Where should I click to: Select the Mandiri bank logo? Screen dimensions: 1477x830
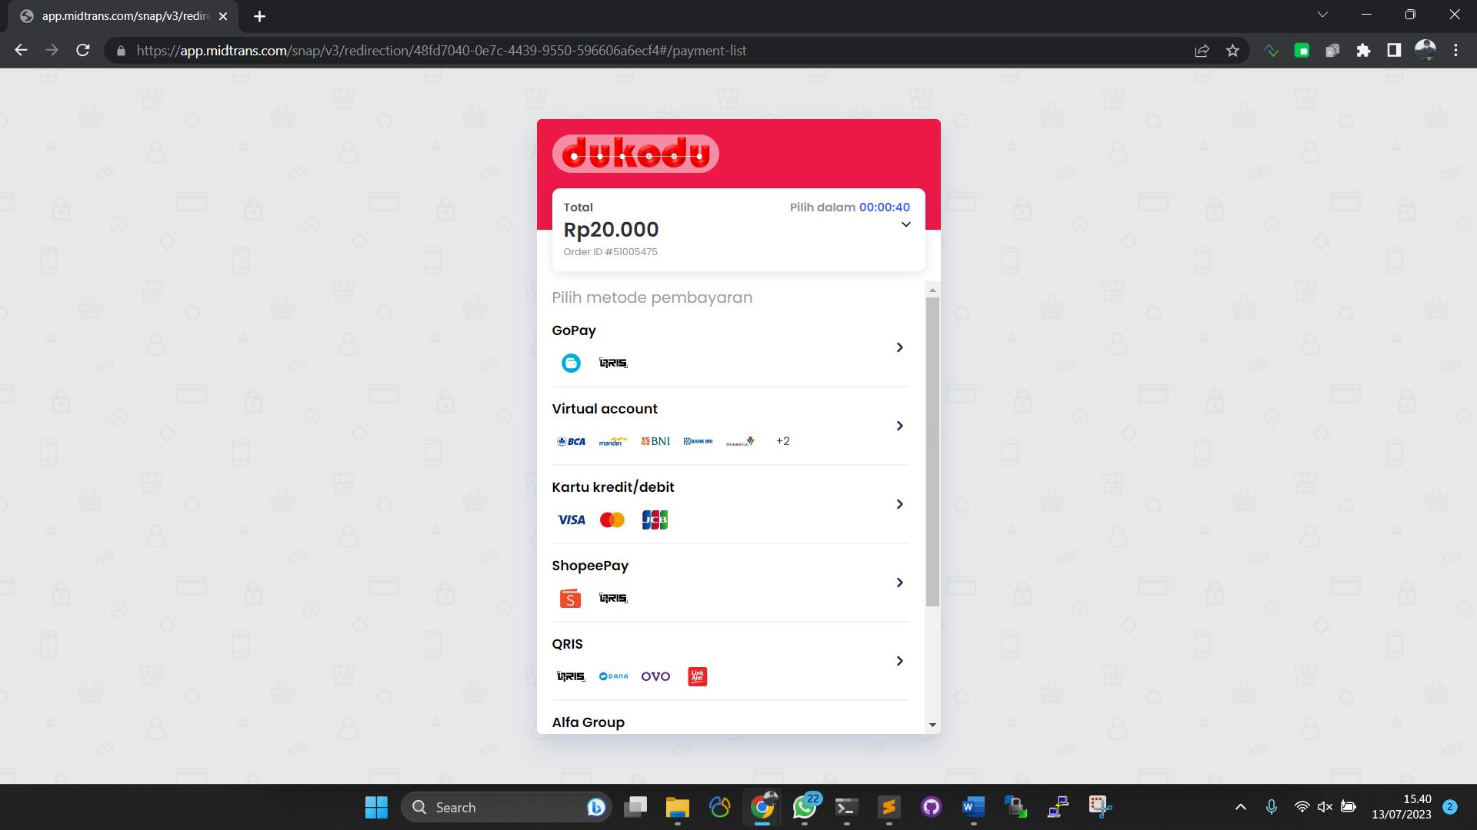tap(613, 442)
